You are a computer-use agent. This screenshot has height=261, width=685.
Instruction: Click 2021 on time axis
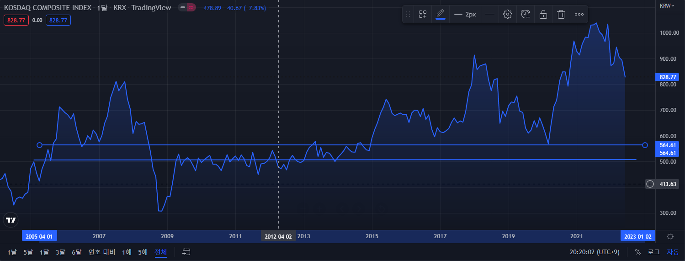pyautogui.click(x=576, y=236)
